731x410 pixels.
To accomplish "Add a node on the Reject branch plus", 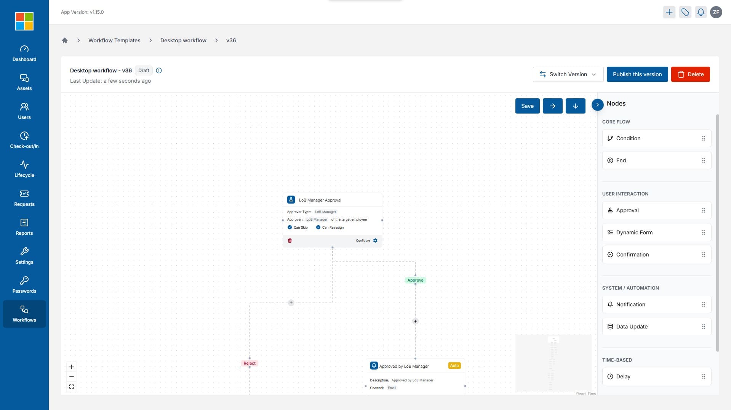I will click(291, 303).
